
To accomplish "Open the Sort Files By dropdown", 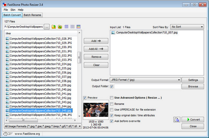I will click(187, 27).
